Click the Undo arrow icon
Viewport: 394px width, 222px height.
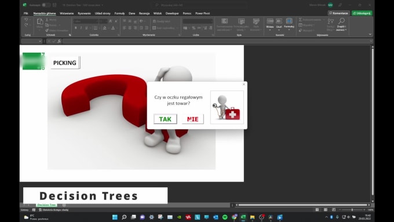(x=26, y=20)
